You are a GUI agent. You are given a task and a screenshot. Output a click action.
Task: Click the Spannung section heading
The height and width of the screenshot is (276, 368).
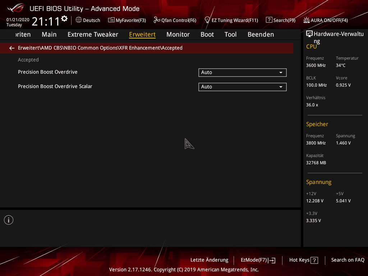pos(319,182)
